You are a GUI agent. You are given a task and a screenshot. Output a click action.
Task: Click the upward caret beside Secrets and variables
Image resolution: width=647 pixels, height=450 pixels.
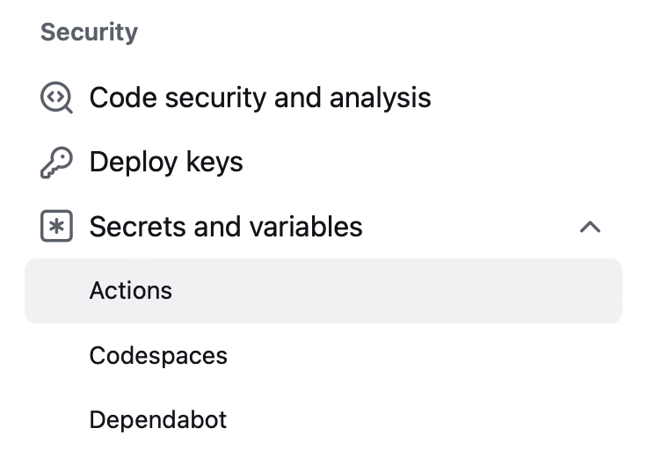[590, 227]
